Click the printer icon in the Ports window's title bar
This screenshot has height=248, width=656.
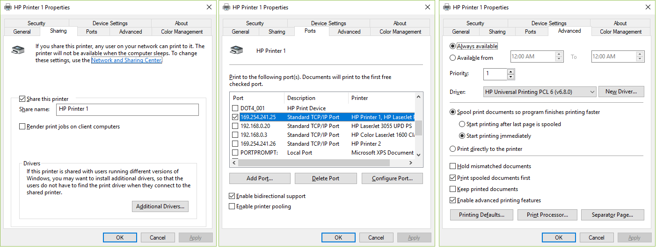(226, 7)
